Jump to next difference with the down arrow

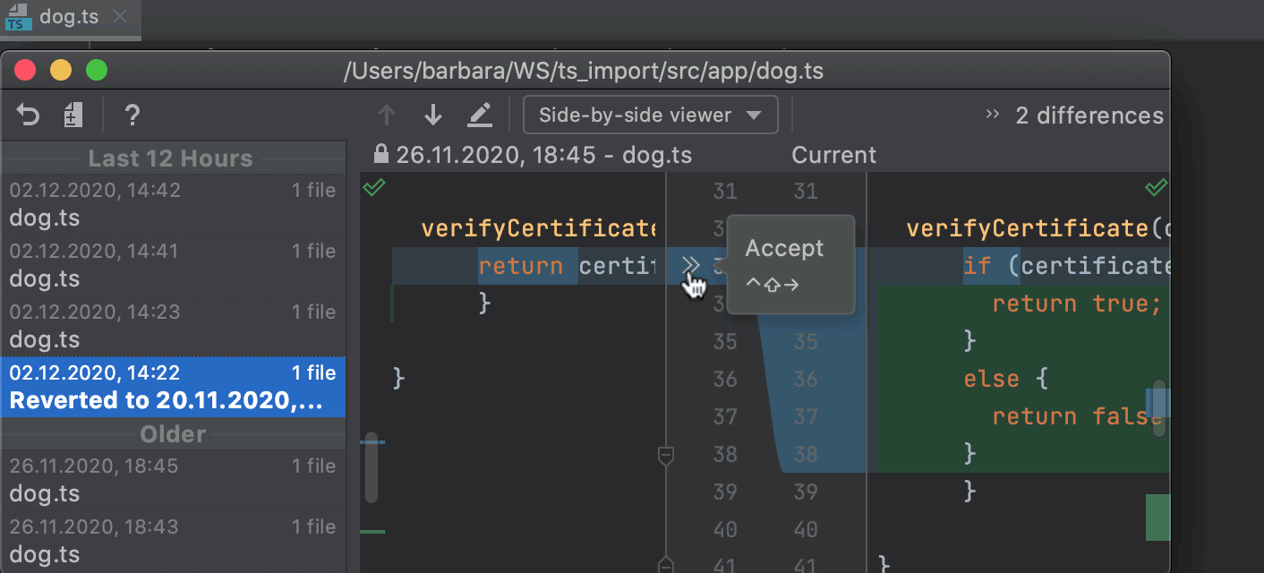click(x=432, y=115)
